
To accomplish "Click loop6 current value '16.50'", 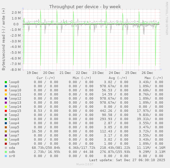I will coord(37,131).
